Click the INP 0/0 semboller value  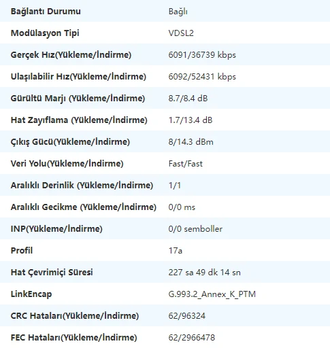(195, 229)
